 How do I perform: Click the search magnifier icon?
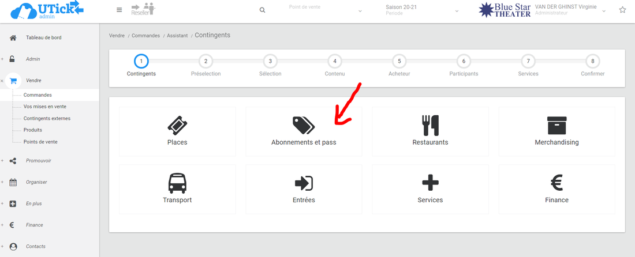263,10
